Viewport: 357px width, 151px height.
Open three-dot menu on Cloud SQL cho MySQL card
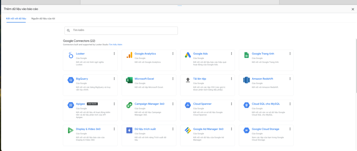pos(290,104)
